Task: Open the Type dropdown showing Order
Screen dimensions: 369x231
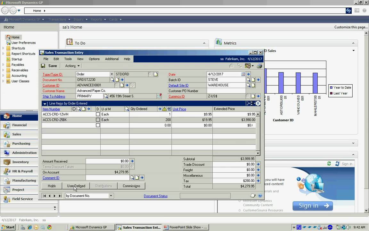Action: 111,74
